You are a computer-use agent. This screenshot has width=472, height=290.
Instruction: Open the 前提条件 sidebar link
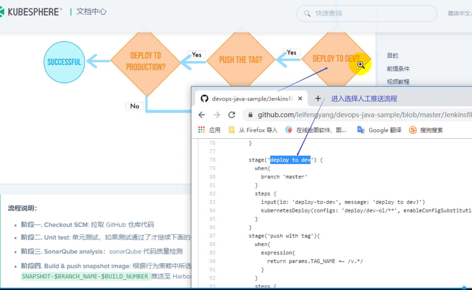(x=398, y=69)
